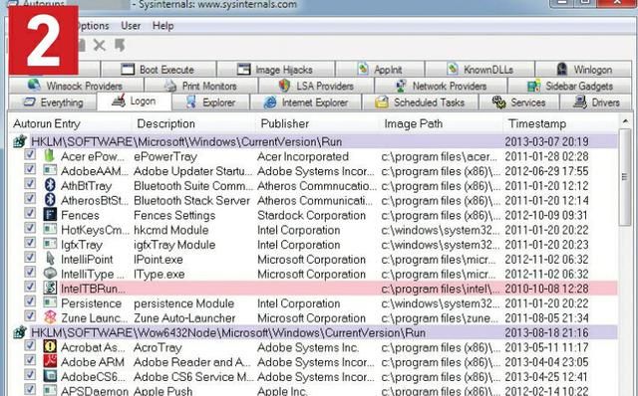Select the Image Hijacks tab
Viewport: 638px width, 396px height.
tap(275, 69)
